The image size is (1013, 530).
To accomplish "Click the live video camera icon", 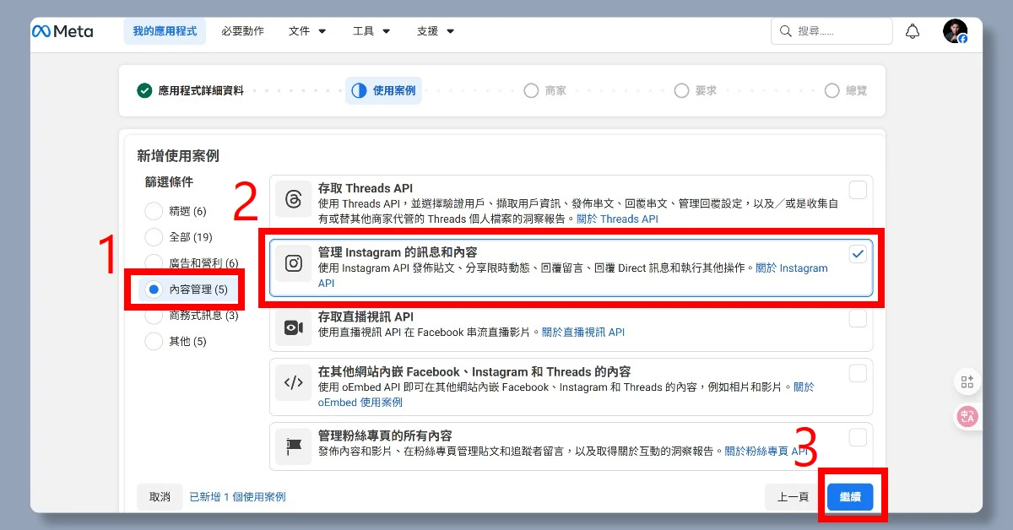I will coord(294,327).
